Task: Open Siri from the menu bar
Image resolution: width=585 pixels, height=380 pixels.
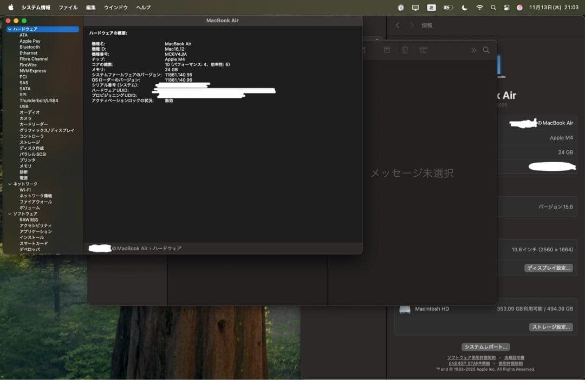Action: [519, 7]
